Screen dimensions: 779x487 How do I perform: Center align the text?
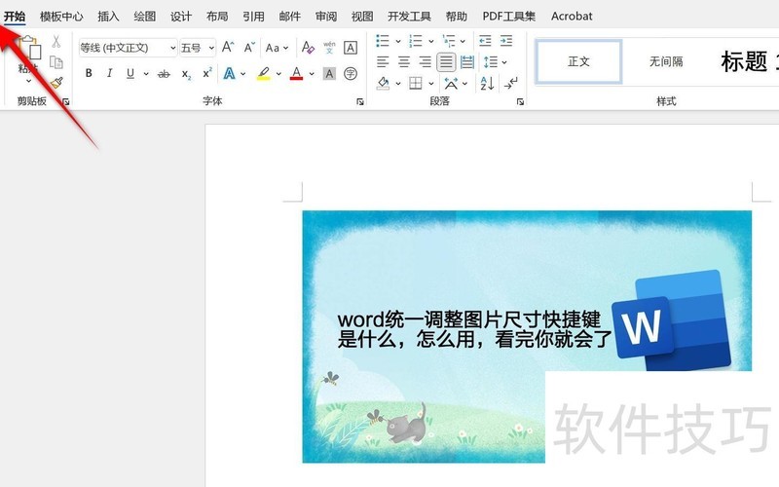[404, 62]
